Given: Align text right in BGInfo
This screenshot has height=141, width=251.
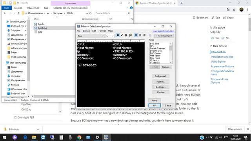Looking at the screenshot, I should pos(144,35).
